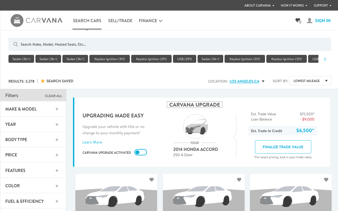Click the Finalize Trade Value button

(283, 147)
